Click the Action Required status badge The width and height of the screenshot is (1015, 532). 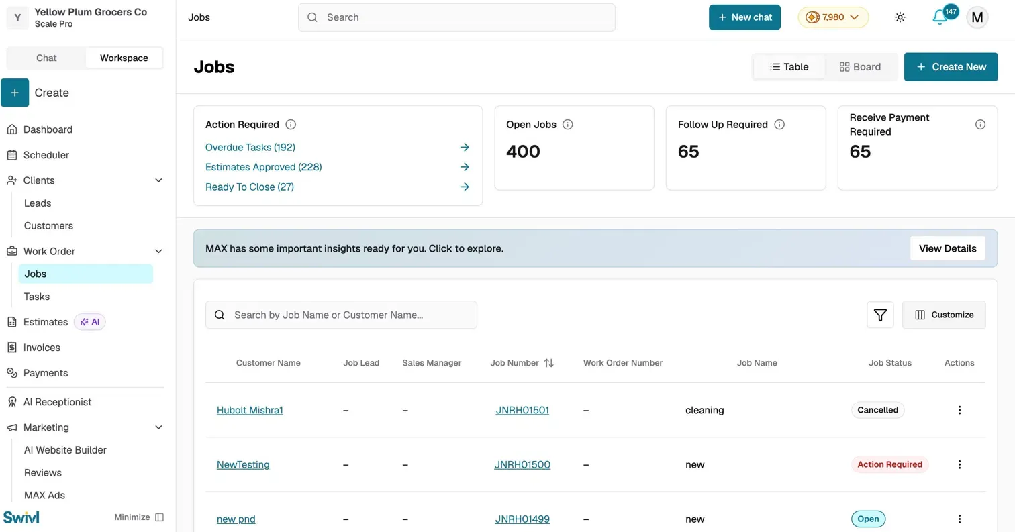point(889,464)
